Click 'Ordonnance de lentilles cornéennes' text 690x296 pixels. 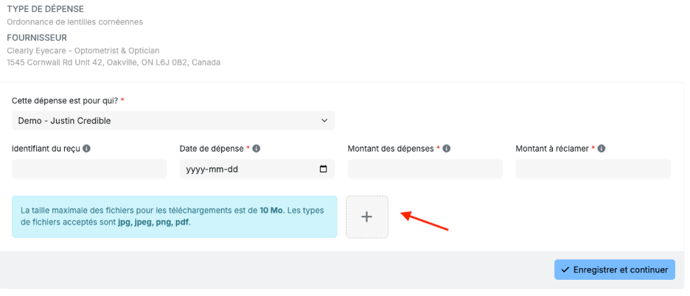point(74,22)
